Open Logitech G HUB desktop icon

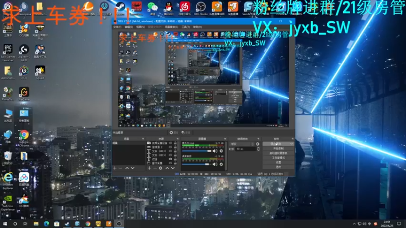[x=24, y=53]
